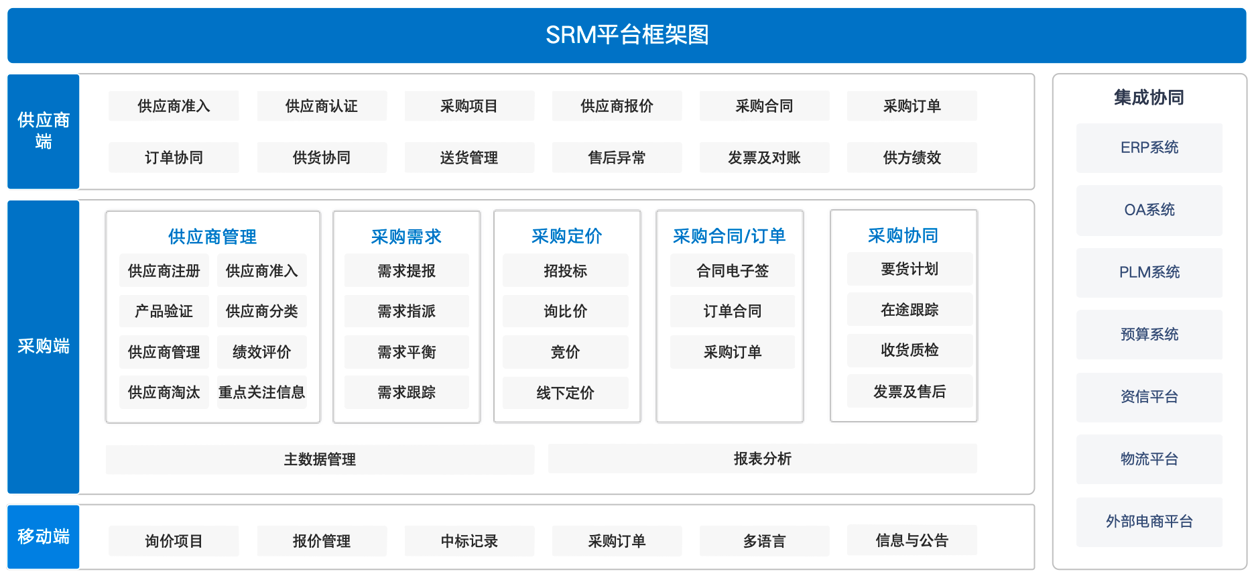Click the PLM系统 integration box
Screen dimensions: 1252x586
tap(1149, 272)
